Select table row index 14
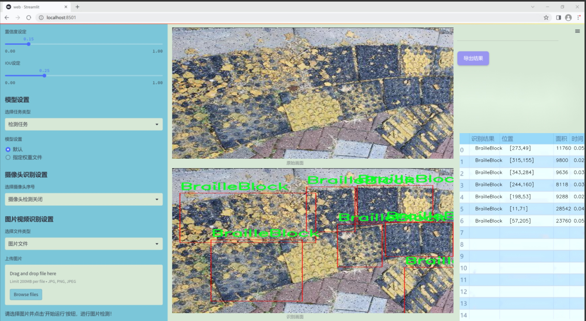The image size is (586, 321). pyautogui.click(x=464, y=315)
